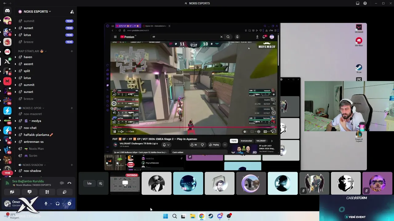Viewport: 394px width, 221px height.
Task: Open the NOXIS ESPORTS server dropdown menu
Action: pyautogui.click(x=38, y=12)
